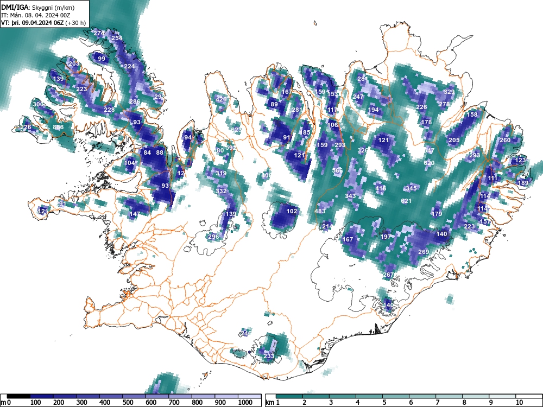
Task: Select the map value 224
Action: click(130, 66)
